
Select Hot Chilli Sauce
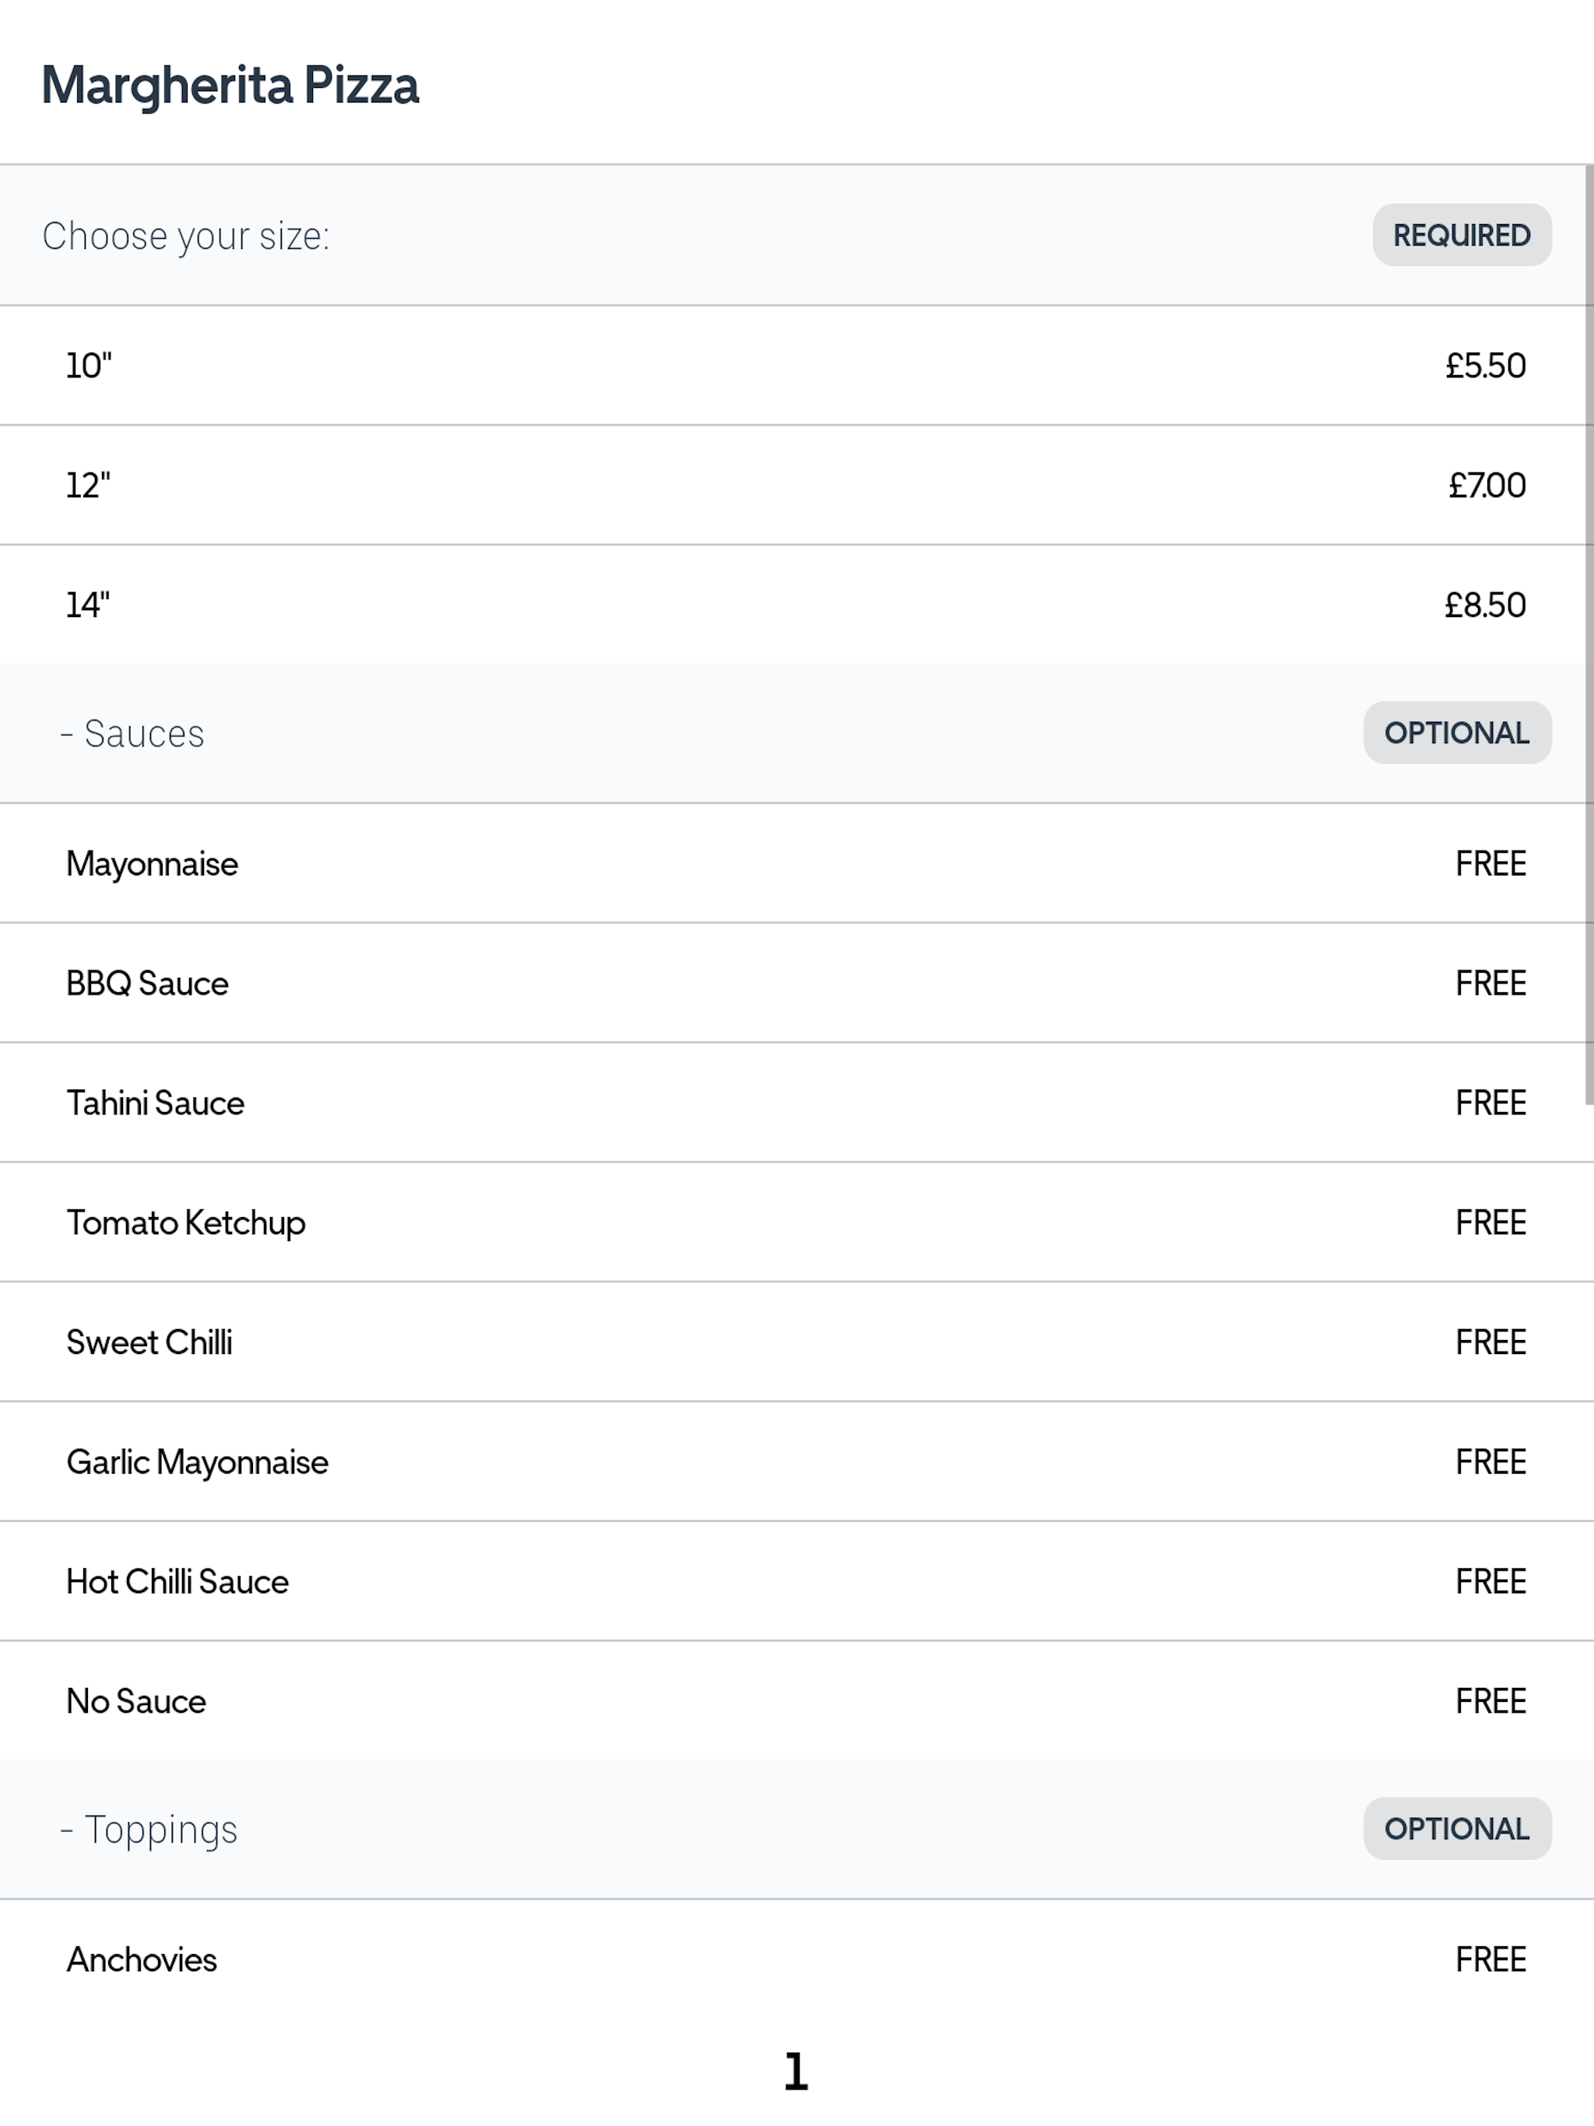pos(796,1581)
